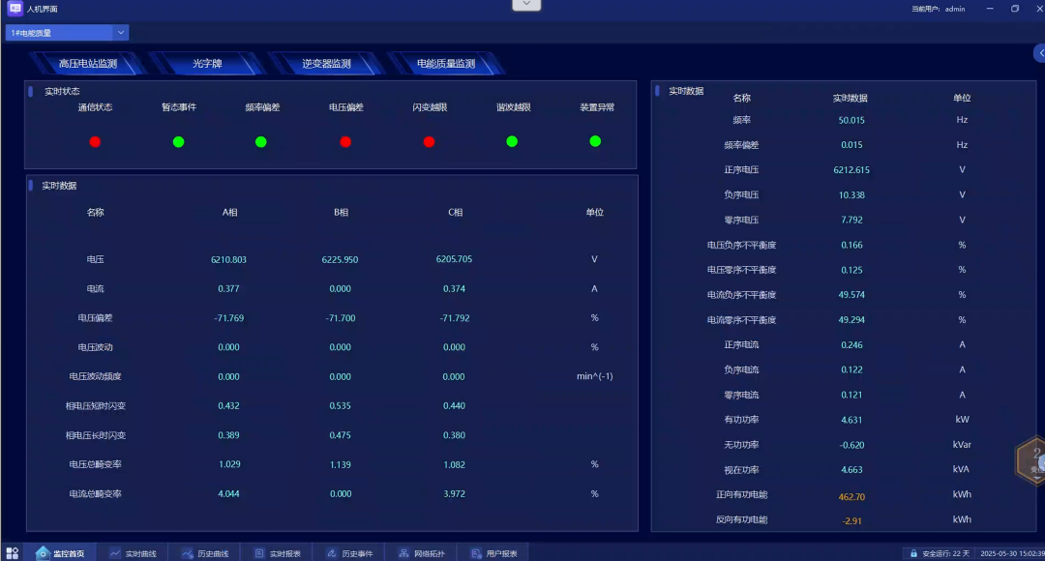
Task: Open 历史曲线 via its history curve icon
Action: tap(190, 551)
